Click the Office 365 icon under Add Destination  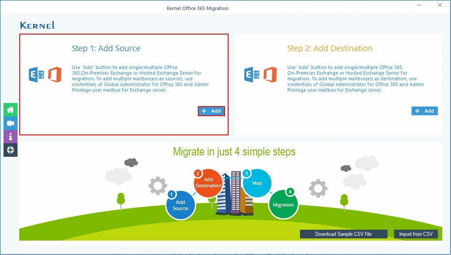tap(269, 75)
